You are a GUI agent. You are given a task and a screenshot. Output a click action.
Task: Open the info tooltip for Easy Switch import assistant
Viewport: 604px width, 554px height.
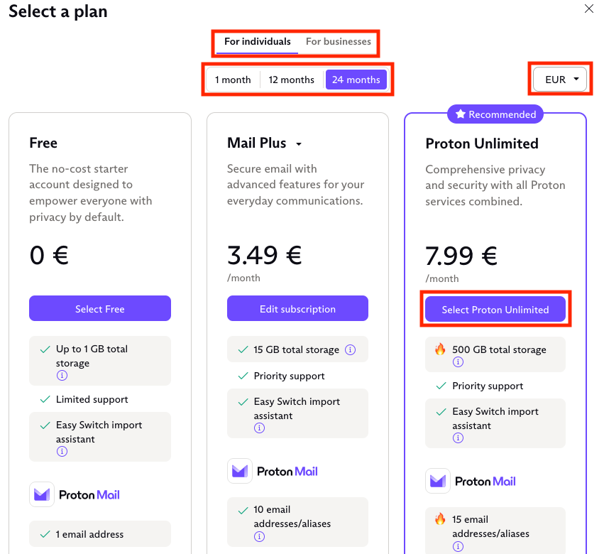(x=259, y=427)
